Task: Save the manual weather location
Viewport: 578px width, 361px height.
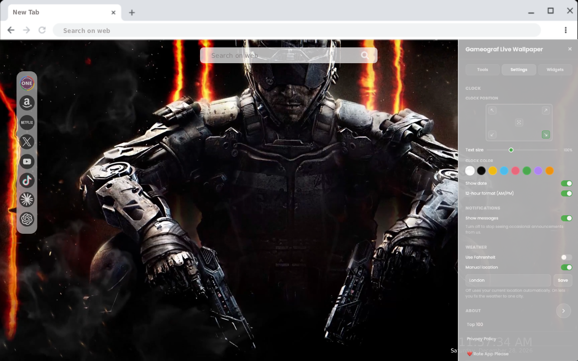Action: tap(563, 280)
